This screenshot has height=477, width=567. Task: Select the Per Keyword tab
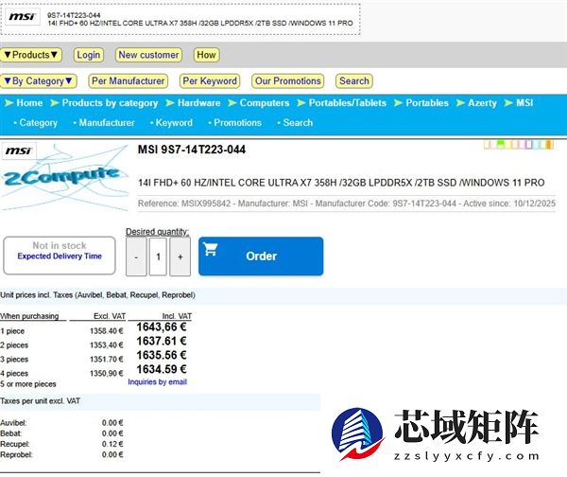[x=210, y=81]
